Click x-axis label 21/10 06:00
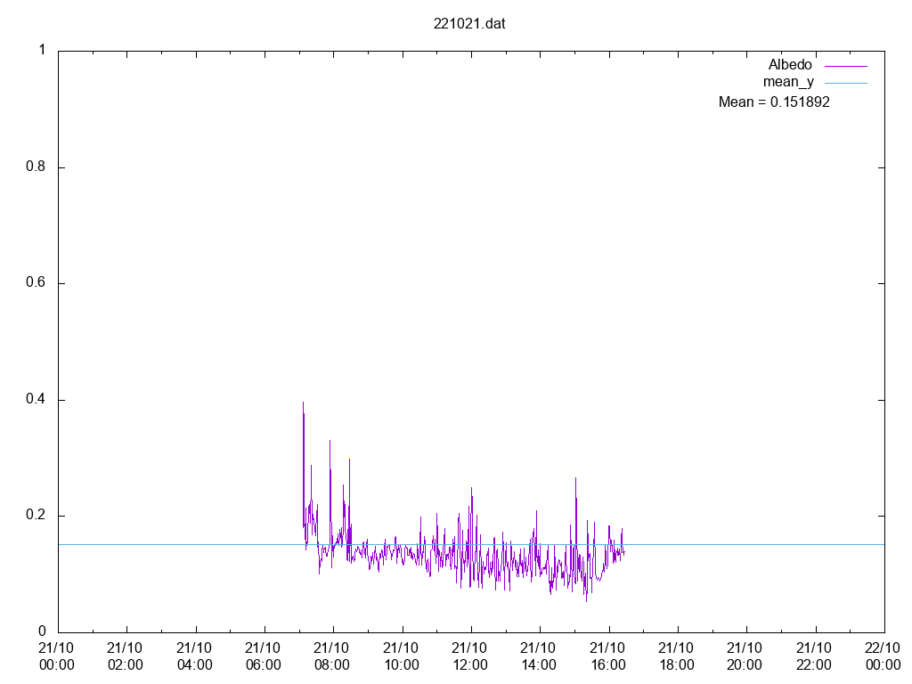This screenshot has height=684, width=912. [263, 656]
